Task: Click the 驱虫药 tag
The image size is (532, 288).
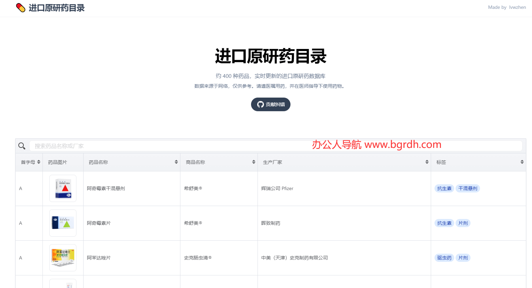Action: point(444,258)
